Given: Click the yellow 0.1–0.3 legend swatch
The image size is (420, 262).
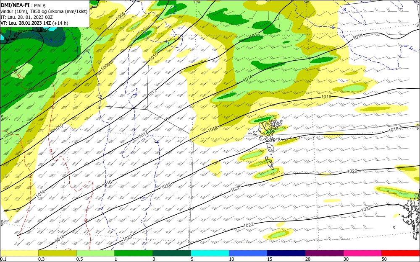Looking at the screenshot, I should [x=19, y=253].
